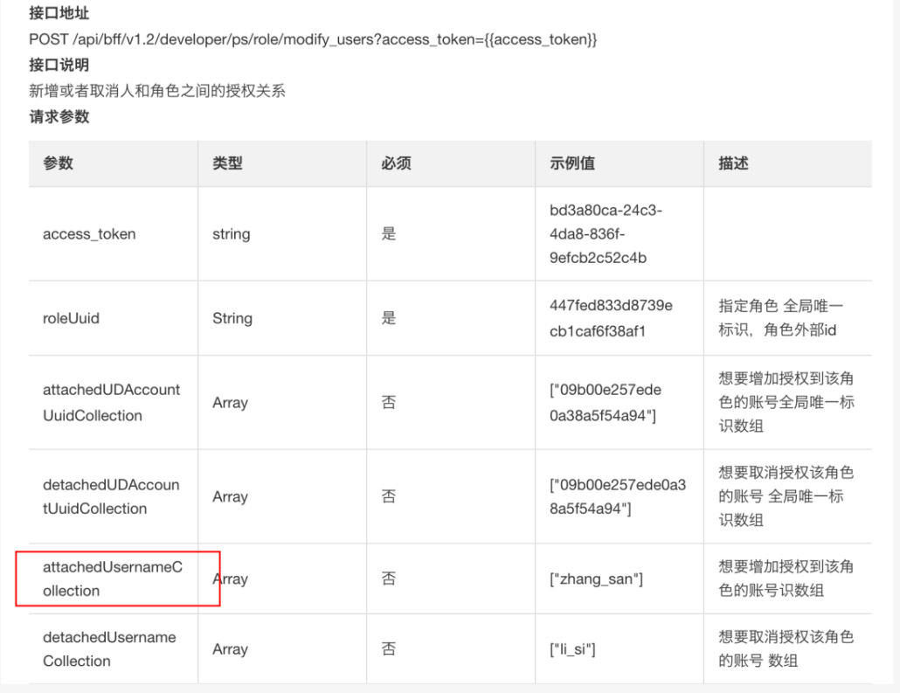The image size is (900, 693).
Task: Click the access_token parameter name cell
Action: tap(89, 234)
